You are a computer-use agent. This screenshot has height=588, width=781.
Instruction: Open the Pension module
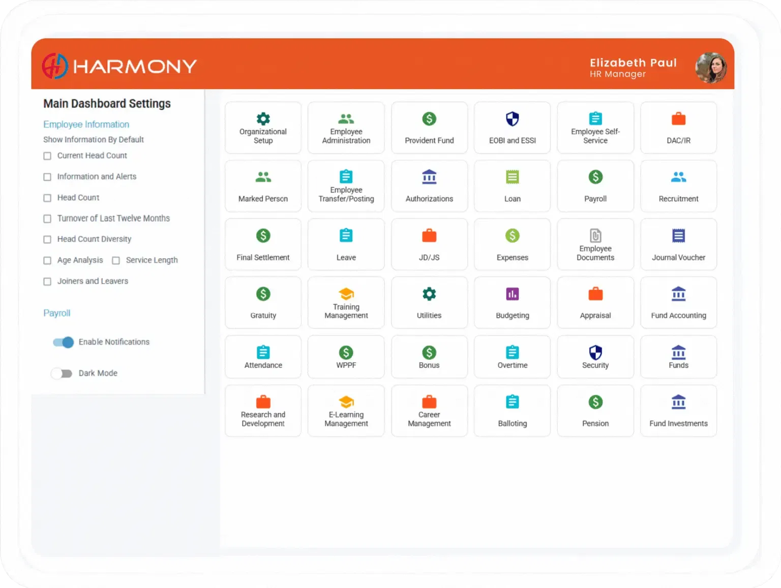[x=595, y=411]
